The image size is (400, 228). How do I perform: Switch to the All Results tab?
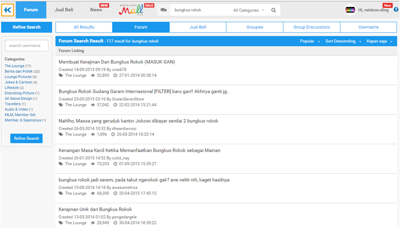point(84,28)
